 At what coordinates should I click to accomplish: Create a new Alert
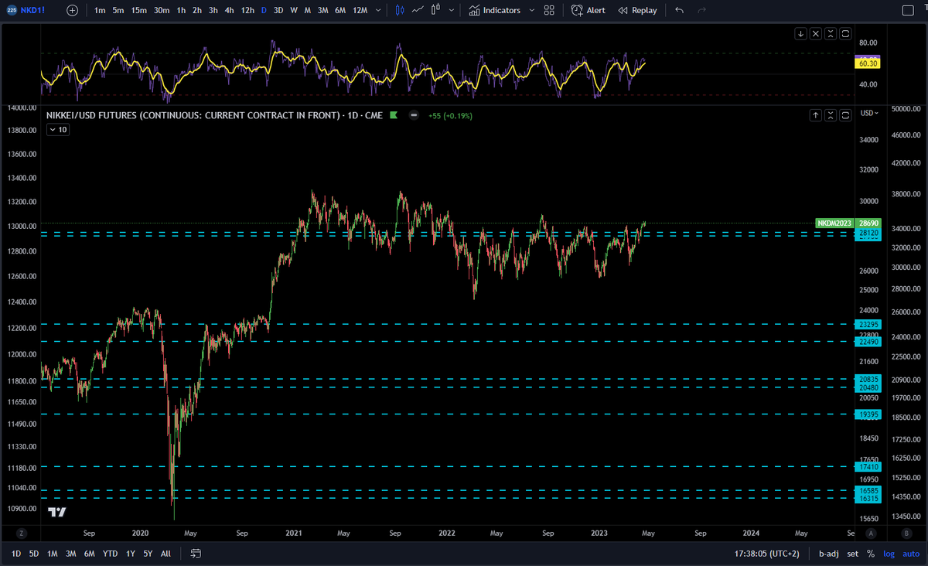[x=589, y=10]
